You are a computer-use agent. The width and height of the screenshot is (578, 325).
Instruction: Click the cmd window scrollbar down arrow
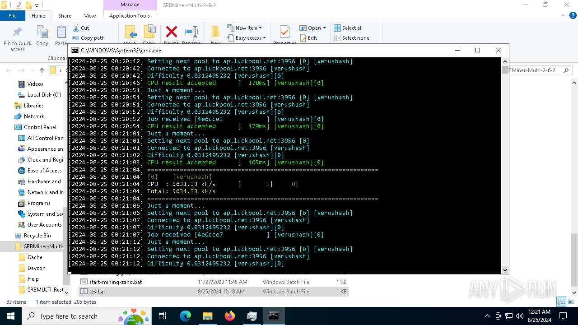[x=505, y=270]
